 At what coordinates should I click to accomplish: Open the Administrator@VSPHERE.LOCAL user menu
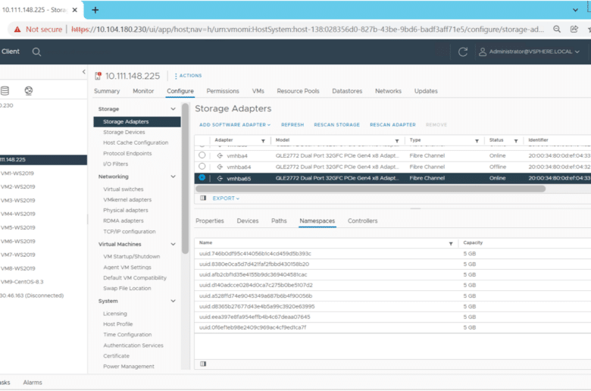[x=529, y=52]
